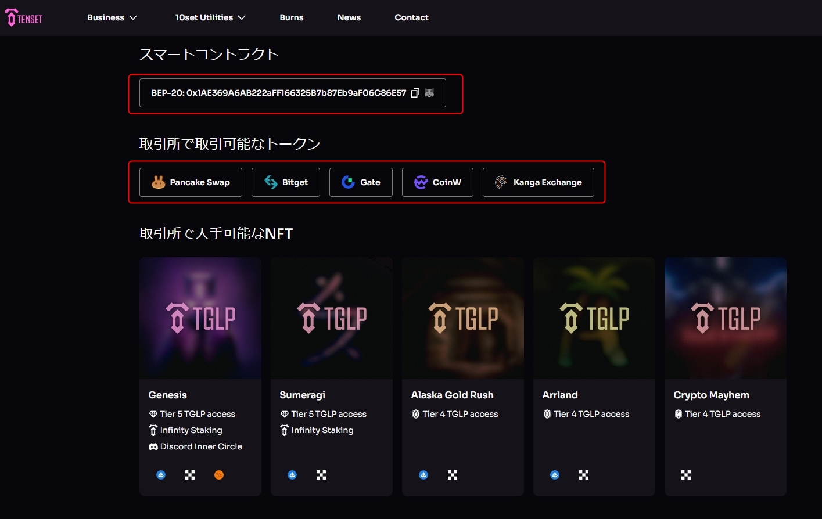Click checkered marketplace icon under Sumeragi
The height and width of the screenshot is (519, 822).
click(321, 475)
